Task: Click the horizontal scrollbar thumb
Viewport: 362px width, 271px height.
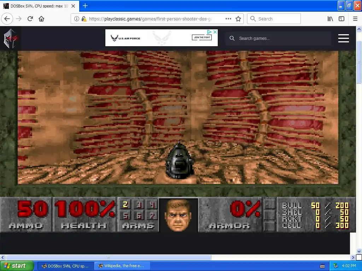Action: click(108, 257)
